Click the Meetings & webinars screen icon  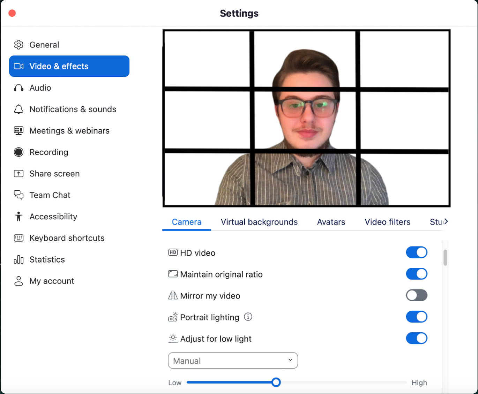[x=18, y=130]
